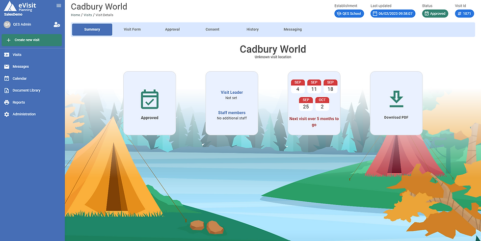Open Administration in the sidebar

(x=24, y=114)
